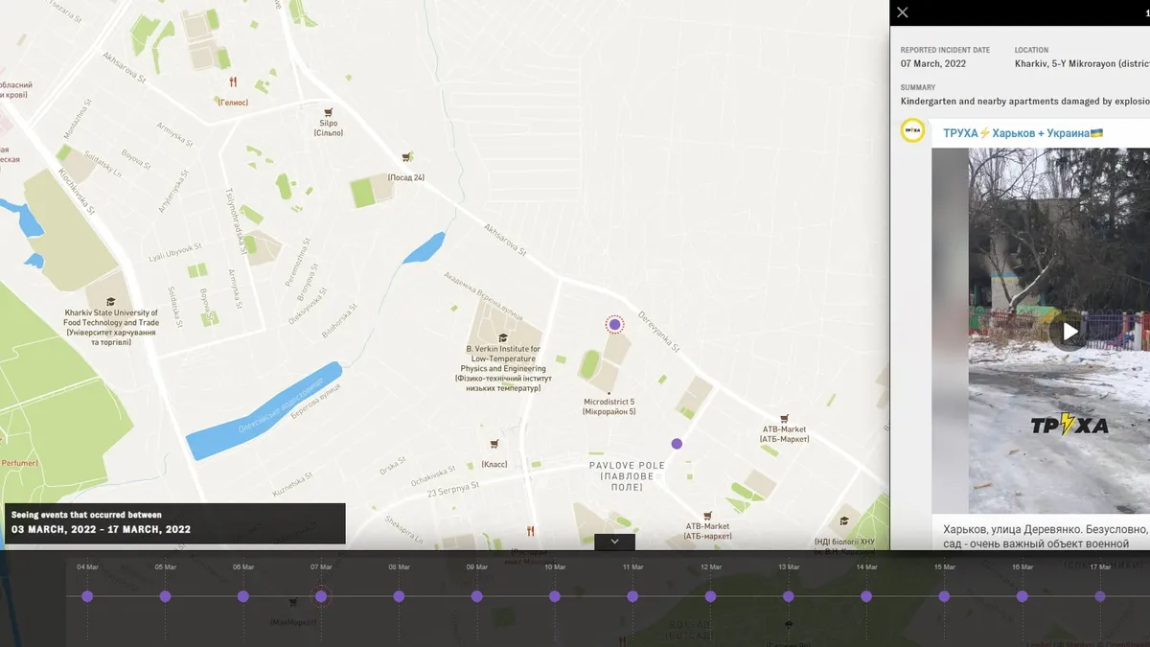Viewport: 1150px width, 647px height.
Task: Select the 07 Mar highlighted timeline event
Action: pos(321,596)
